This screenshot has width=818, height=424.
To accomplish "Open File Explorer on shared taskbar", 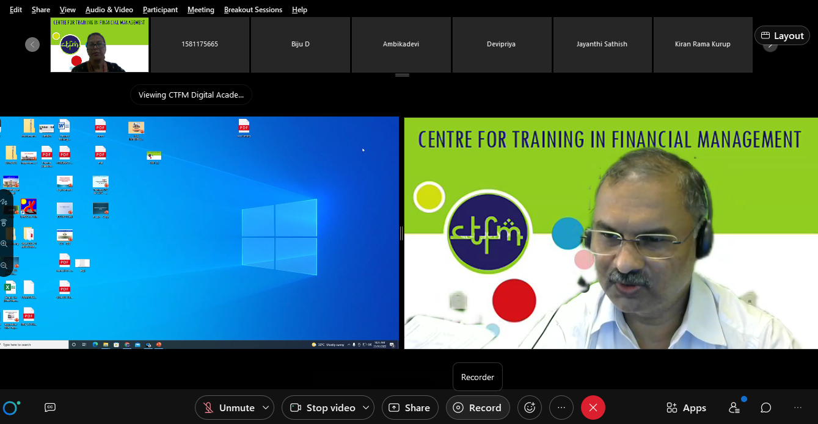I will pyautogui.click(x=106, y=345).
